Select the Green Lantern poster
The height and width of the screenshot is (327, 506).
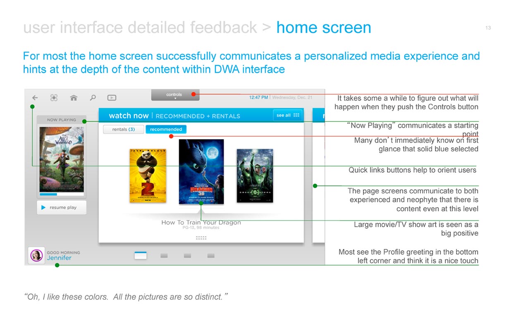[x=255, y=175]
